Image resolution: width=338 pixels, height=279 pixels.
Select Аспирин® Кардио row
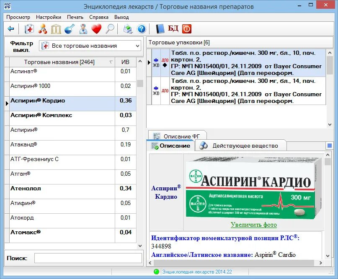pyautogui.click(x=62, y=104)
